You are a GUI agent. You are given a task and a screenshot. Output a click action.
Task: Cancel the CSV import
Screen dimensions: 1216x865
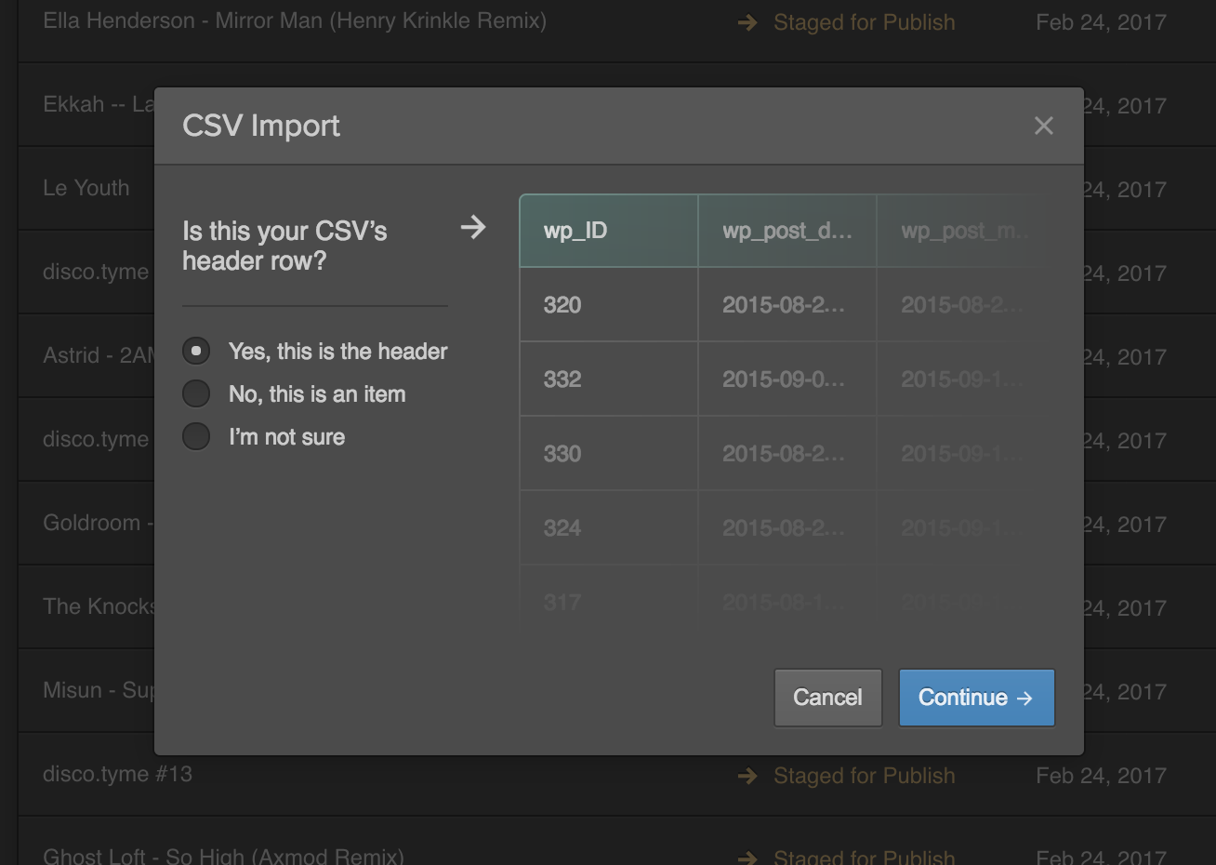827,698
